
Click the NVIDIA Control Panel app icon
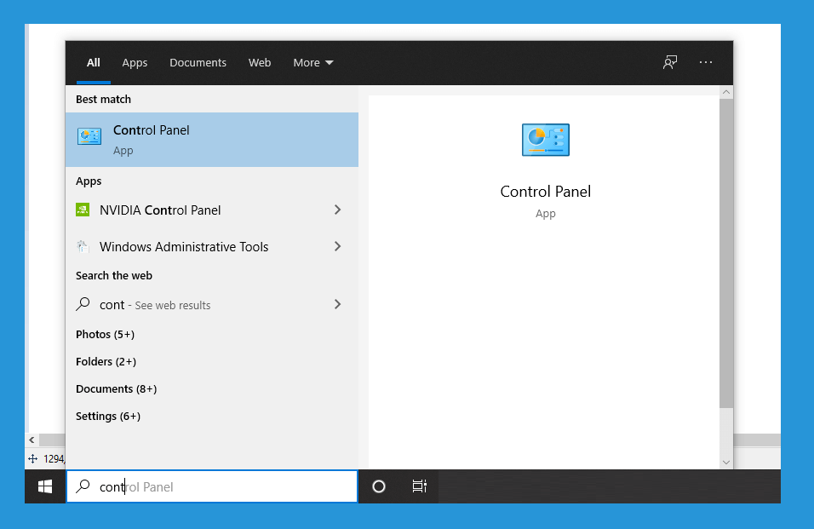click(83, 210)
